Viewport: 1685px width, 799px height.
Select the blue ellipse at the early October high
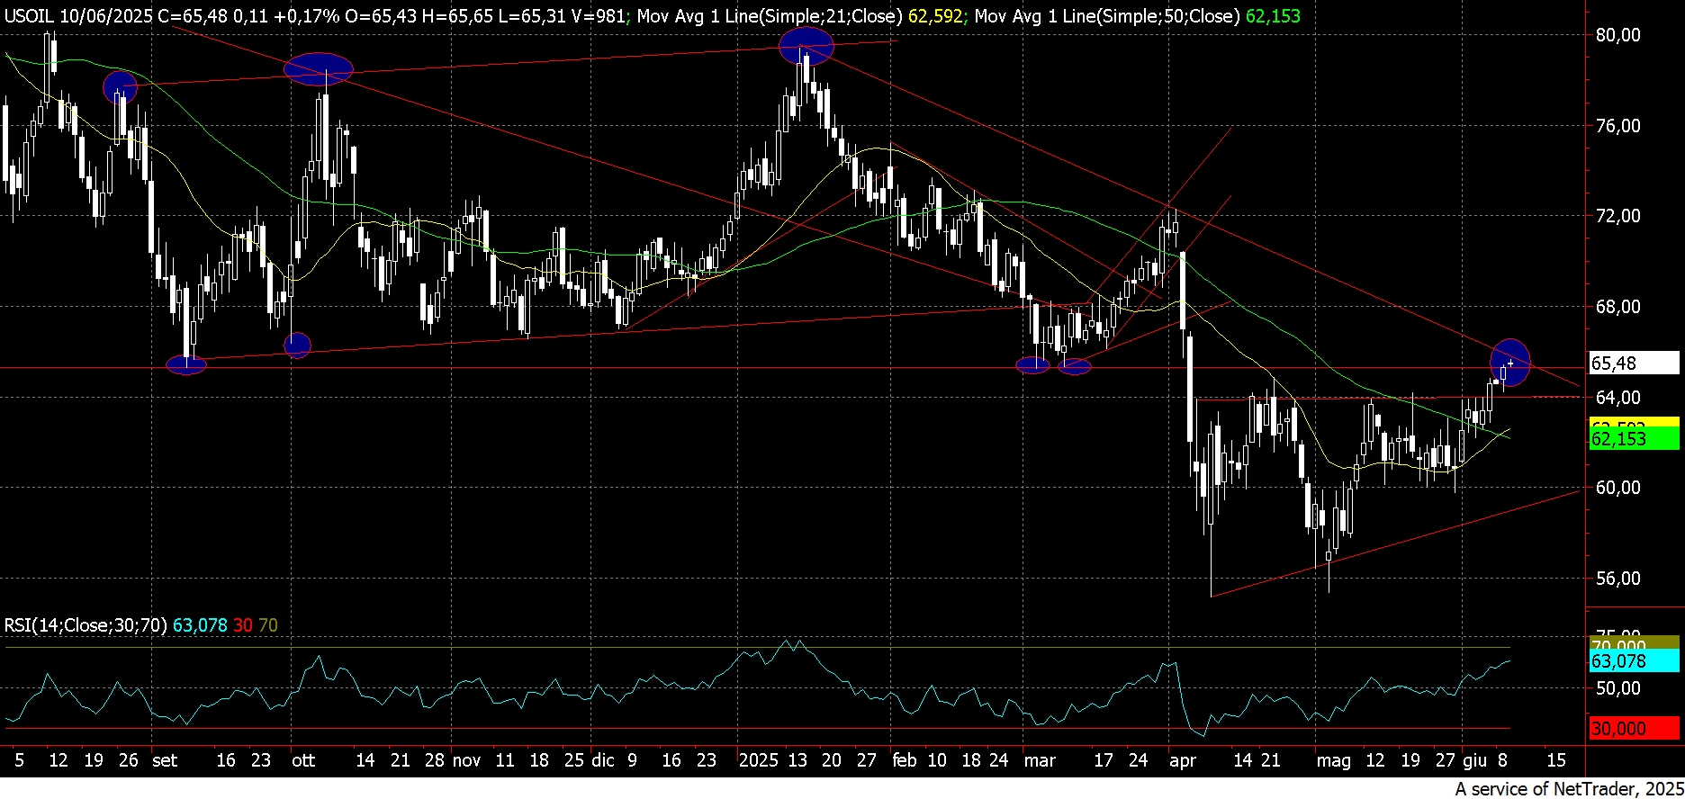coord(319,69)
